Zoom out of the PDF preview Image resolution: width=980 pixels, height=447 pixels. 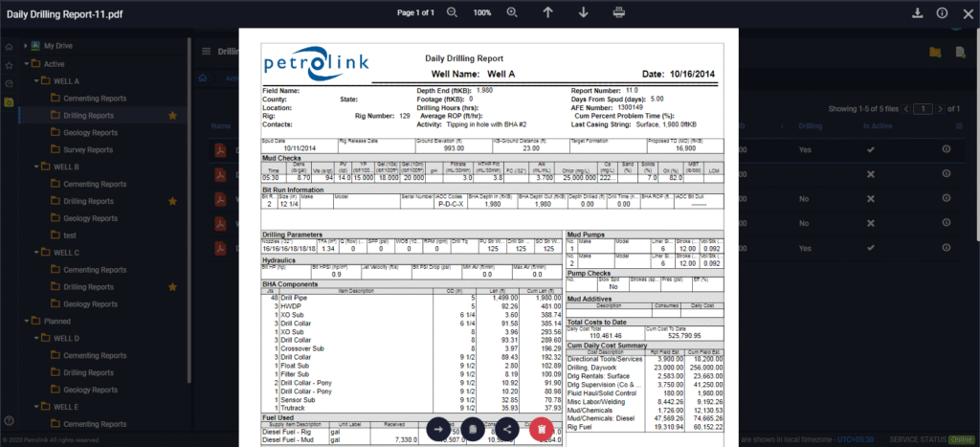pyautogui.click(x=452, y=12)
